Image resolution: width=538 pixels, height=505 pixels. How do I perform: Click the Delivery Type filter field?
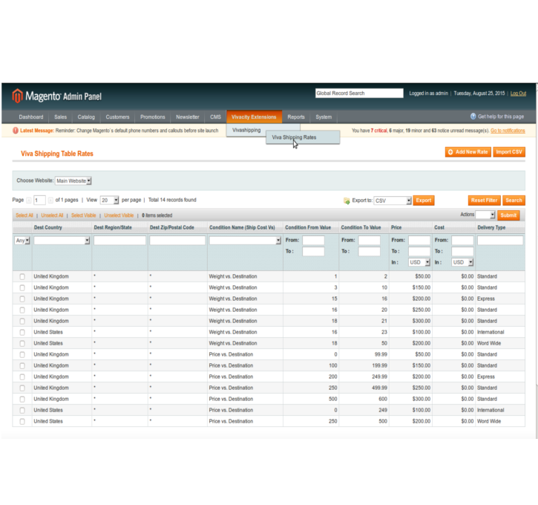(500, 241)
